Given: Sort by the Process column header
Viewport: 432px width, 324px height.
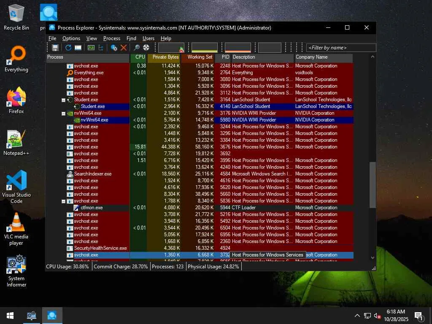Looking at the screenshot, I should point(88,57).
